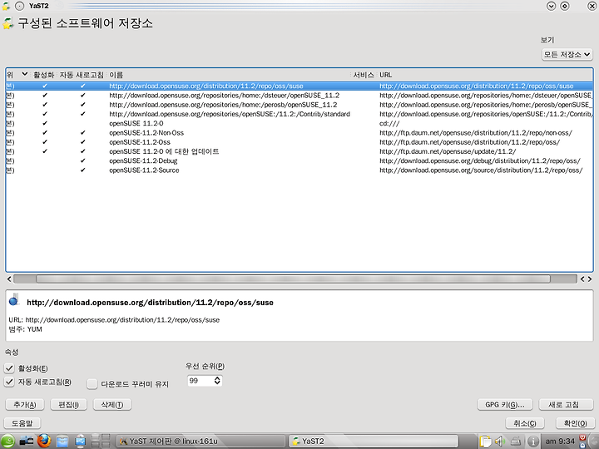Select the Contrib/standard repository row
This screenshot has width=599, height=449.
[299, 114]
